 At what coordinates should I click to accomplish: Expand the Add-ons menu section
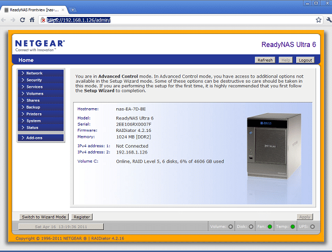coord(41,138)
